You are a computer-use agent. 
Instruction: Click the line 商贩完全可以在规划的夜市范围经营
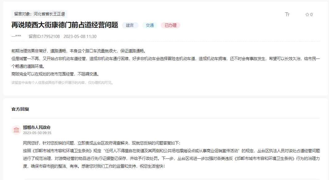point(56,74)
